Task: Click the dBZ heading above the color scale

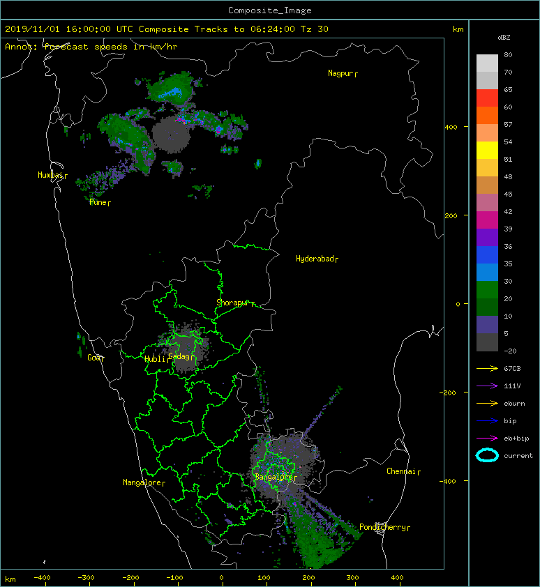Action: [x=504, y=38]
